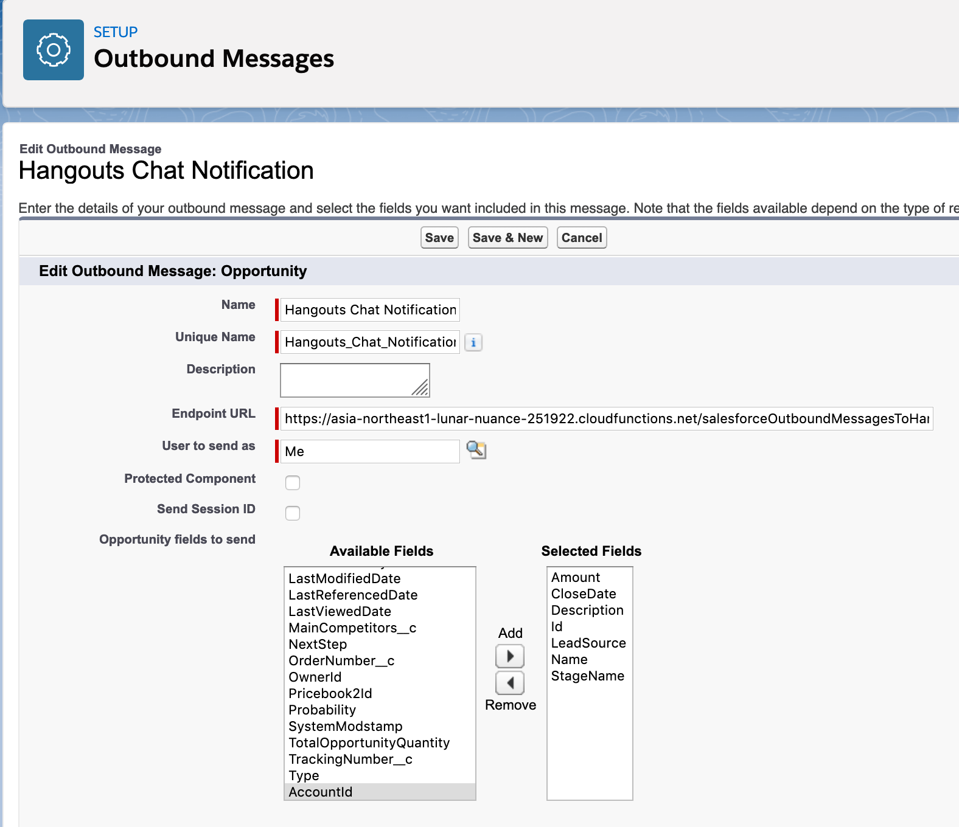
Task: Click the Setup gear icon
Action: click(x=54, y=50)
